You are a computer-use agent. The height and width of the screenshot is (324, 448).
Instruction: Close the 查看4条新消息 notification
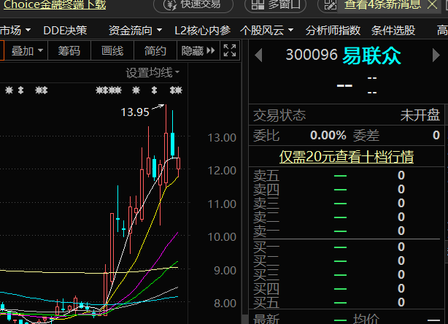point(432,4)
